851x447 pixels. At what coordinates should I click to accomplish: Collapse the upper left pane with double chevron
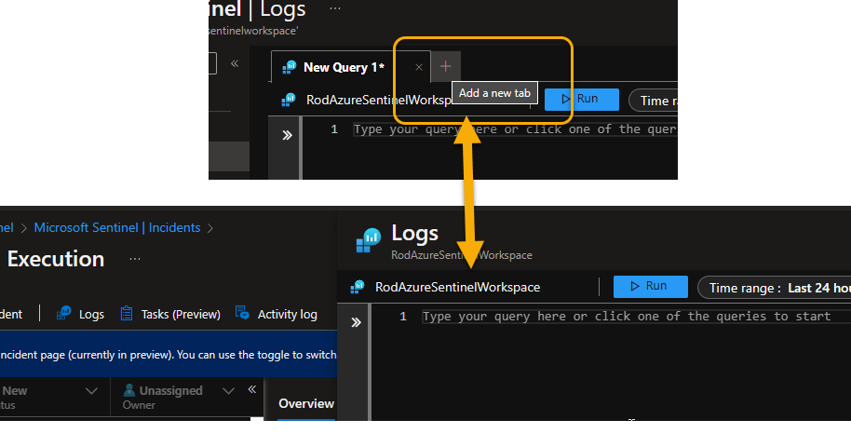coord(235,63)
